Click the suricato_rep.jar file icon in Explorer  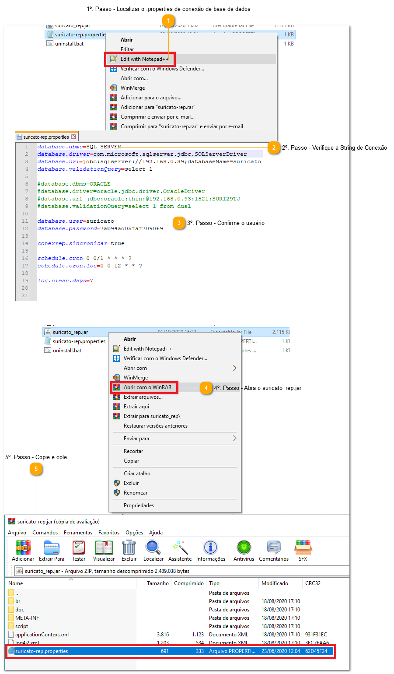tap(48, 332)
